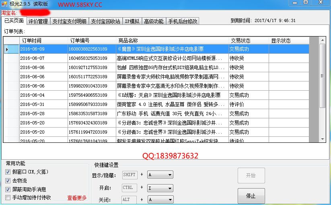Click the SHIFT modifier field
331x205 pixels.
(x=130, y=175)
